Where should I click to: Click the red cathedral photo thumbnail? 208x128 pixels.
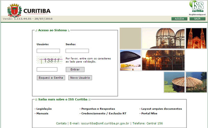[x=196, y=38]
